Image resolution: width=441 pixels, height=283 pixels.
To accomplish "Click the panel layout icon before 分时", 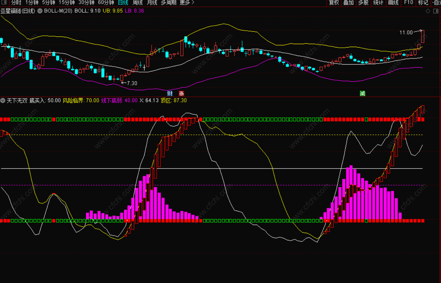I will coord(4,3).
